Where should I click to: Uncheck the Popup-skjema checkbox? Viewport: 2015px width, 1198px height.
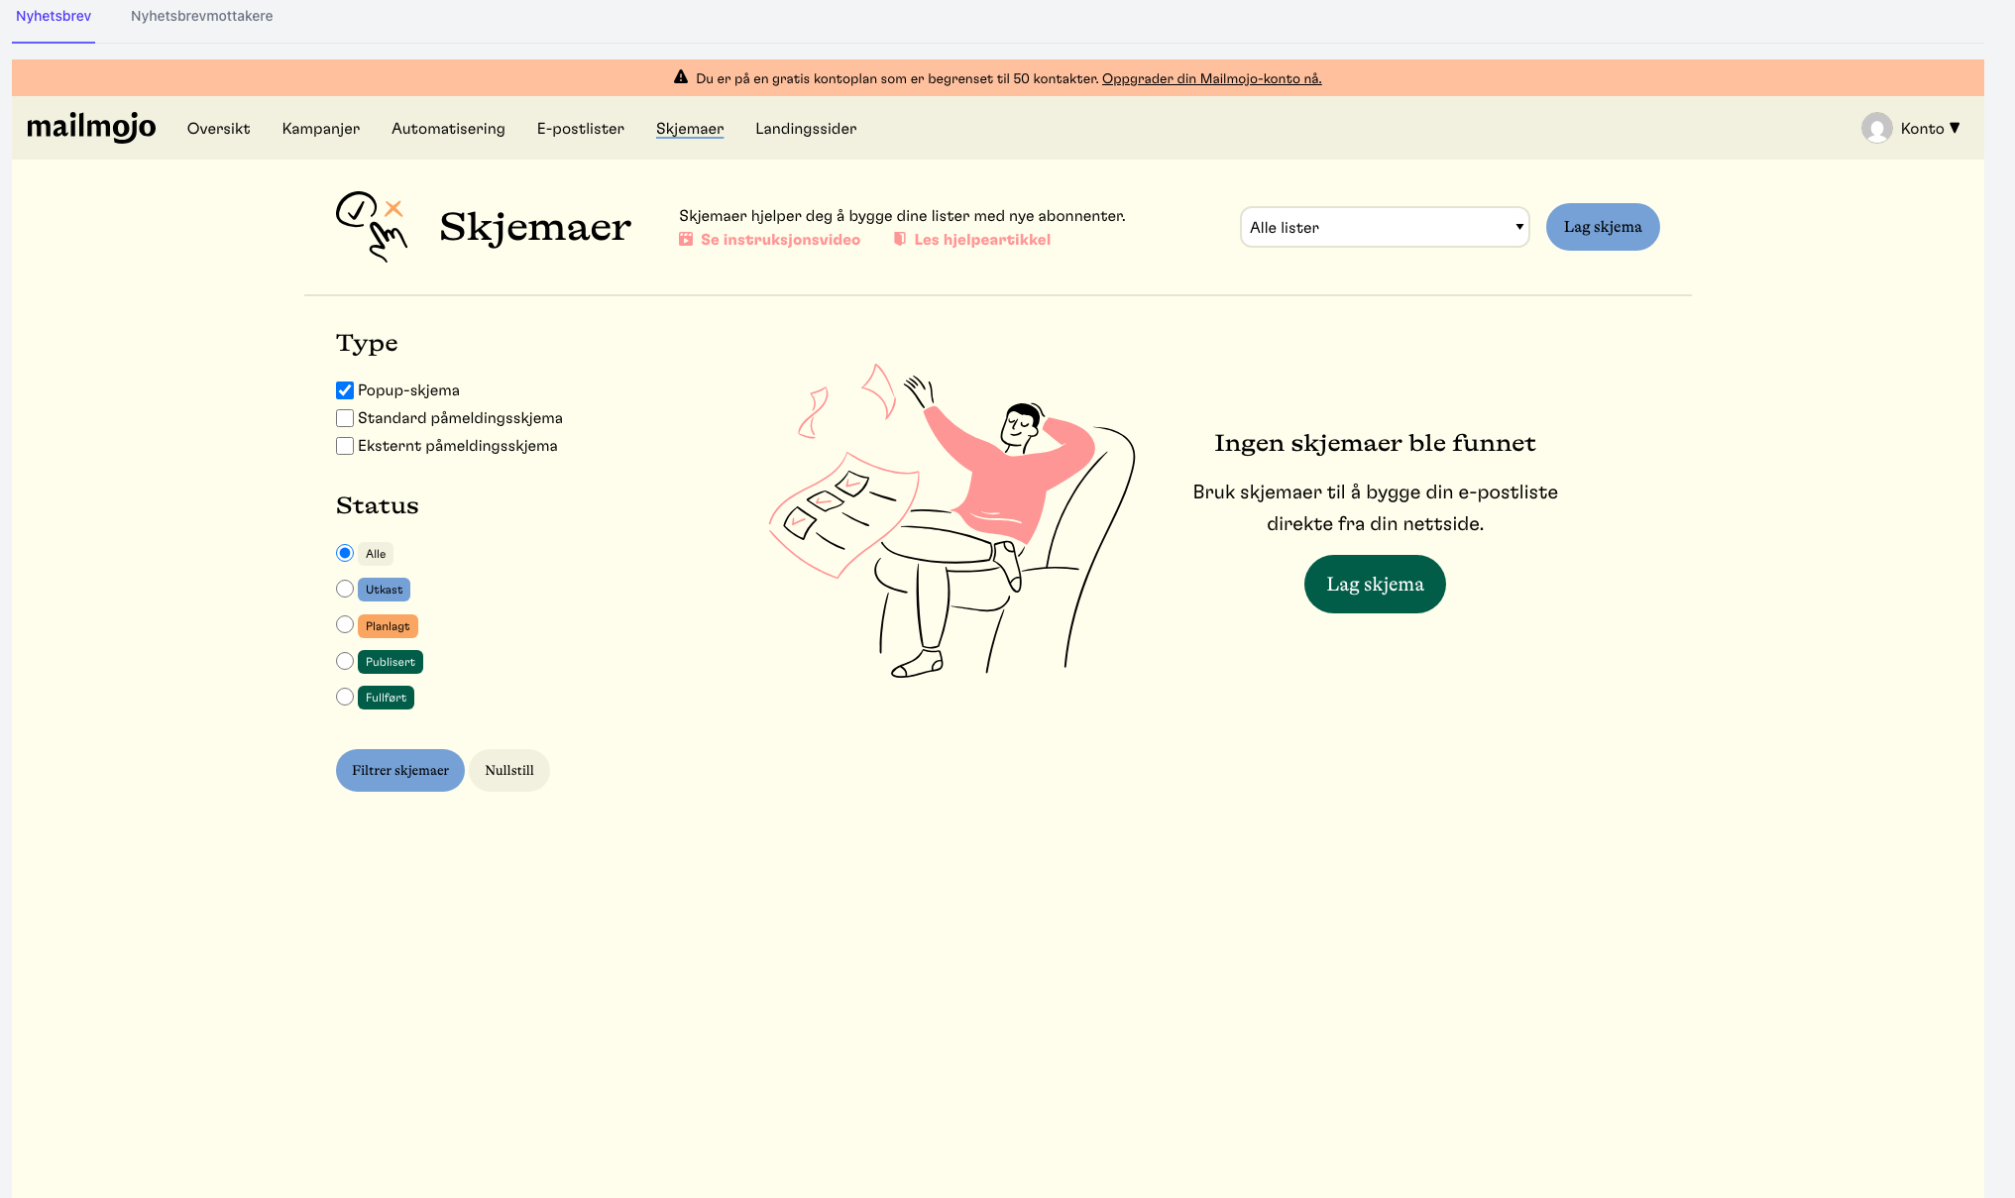345,390
